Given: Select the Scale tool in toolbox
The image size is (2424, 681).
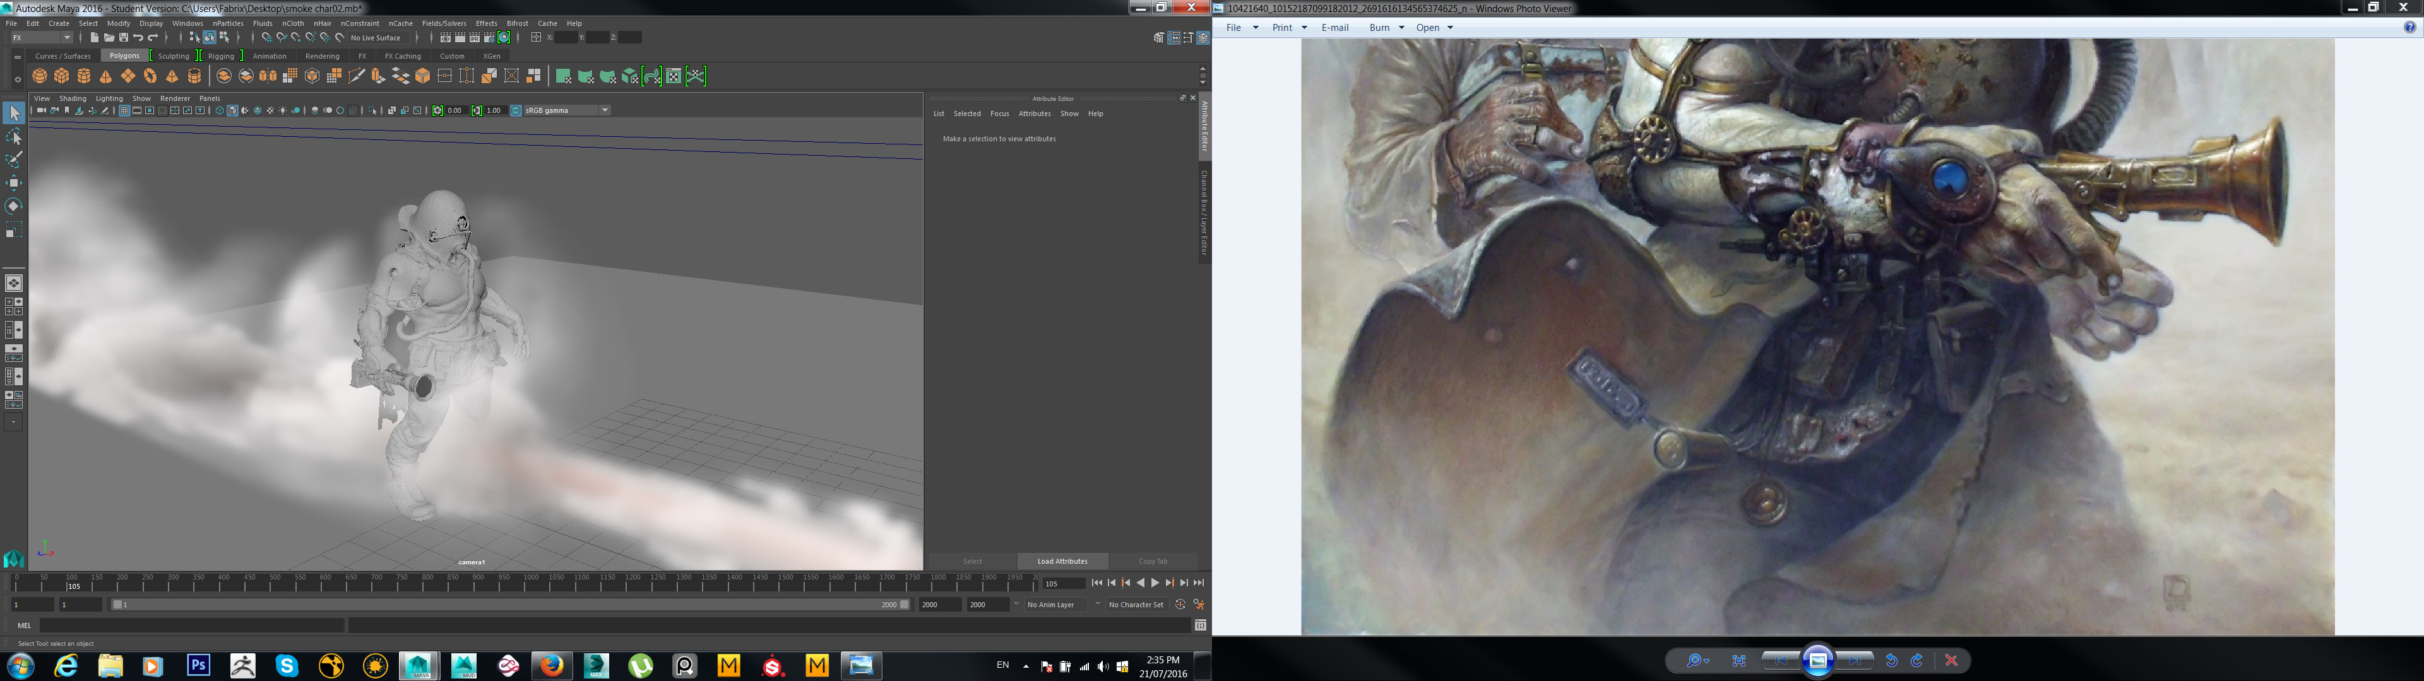Looking at the screenshot, I should [x=14, y=230].
